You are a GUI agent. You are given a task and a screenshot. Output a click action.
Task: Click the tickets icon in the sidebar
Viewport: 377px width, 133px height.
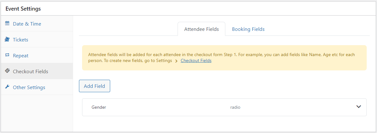(x=7, y=39)
